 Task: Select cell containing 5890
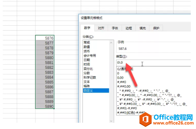pos(45,106)
